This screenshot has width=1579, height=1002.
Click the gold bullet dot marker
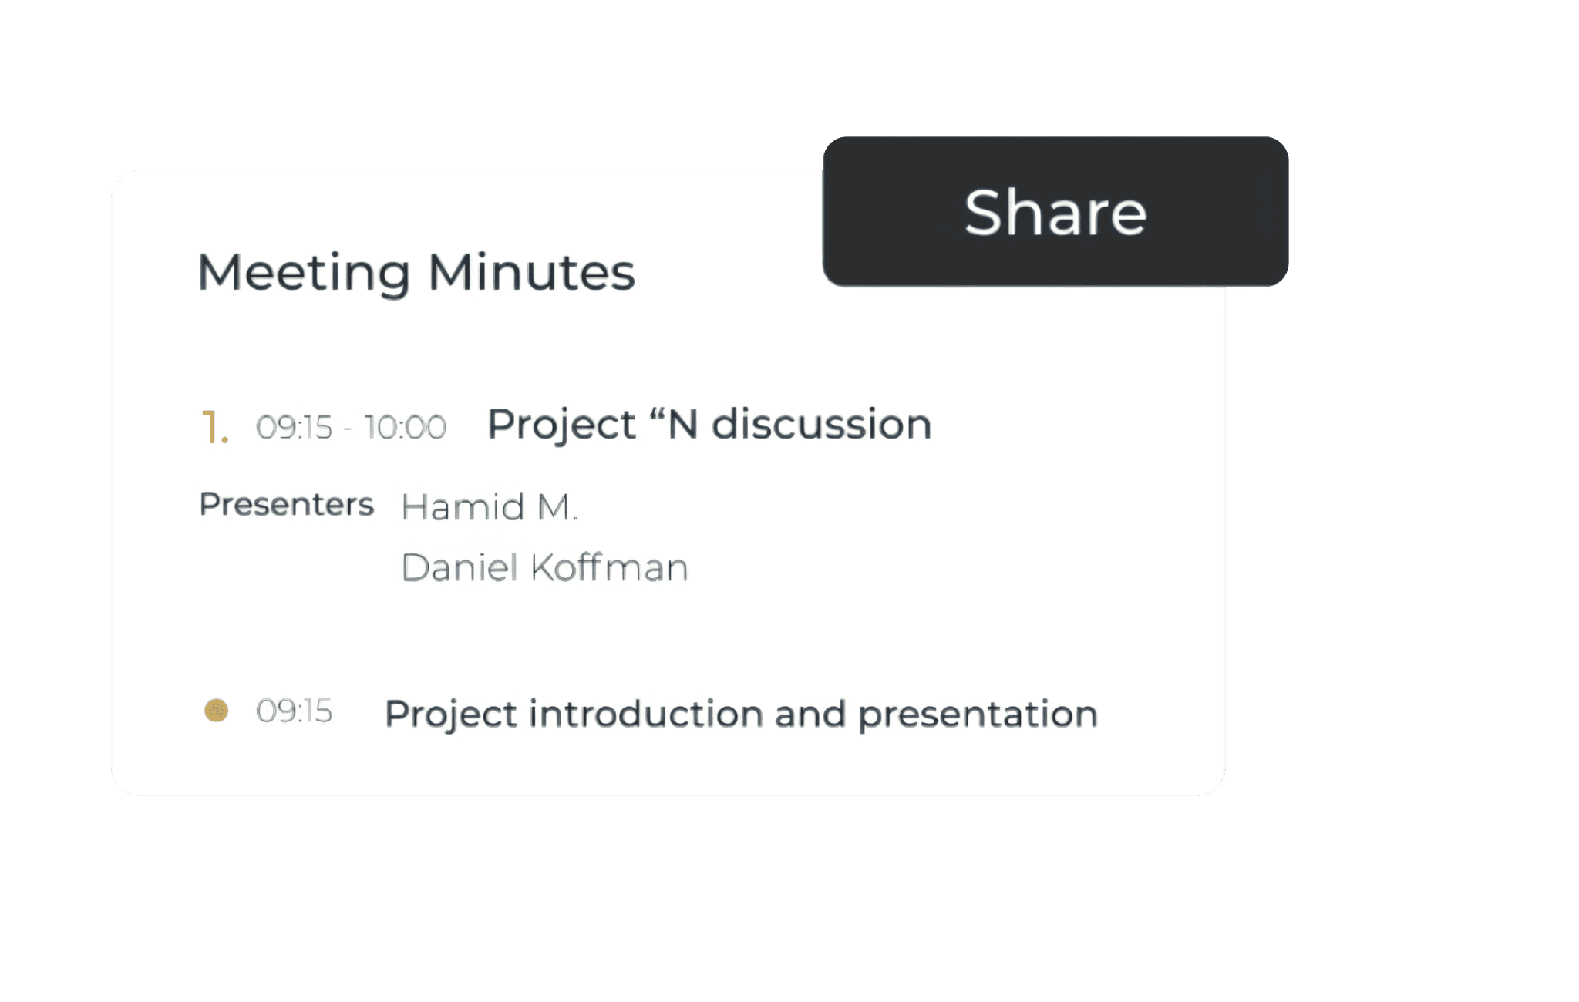coord(216,710)
